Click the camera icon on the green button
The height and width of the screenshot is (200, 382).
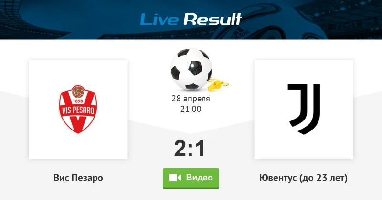(x=175, y=178)
